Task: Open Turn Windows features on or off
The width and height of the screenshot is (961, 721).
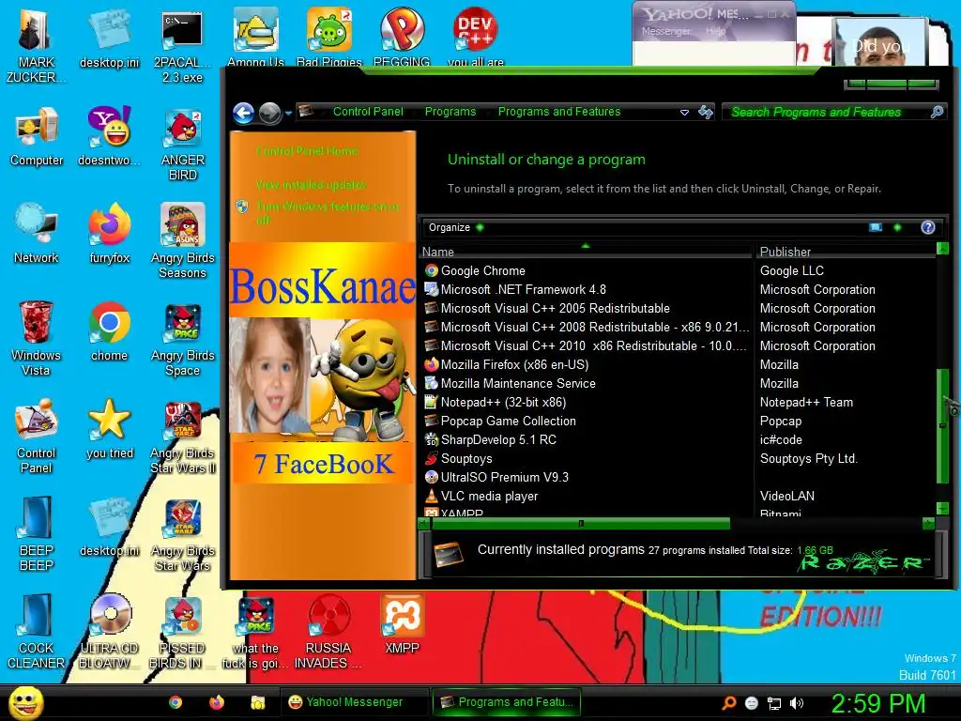Action: point(328,213)
